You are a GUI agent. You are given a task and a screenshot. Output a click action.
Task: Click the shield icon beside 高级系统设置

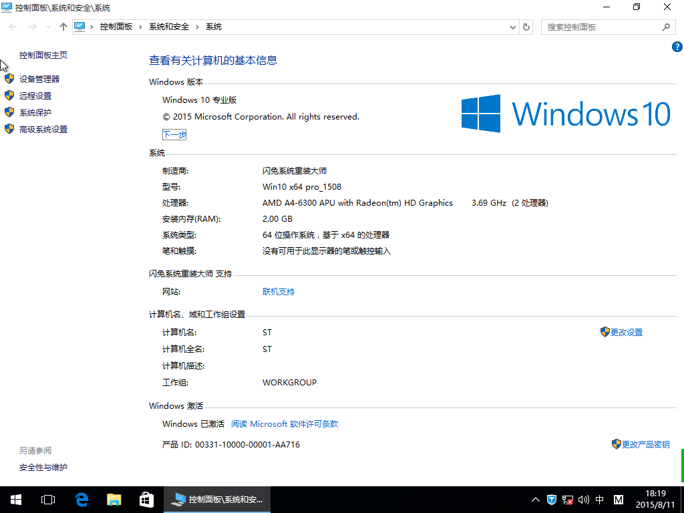coord(9,129)
